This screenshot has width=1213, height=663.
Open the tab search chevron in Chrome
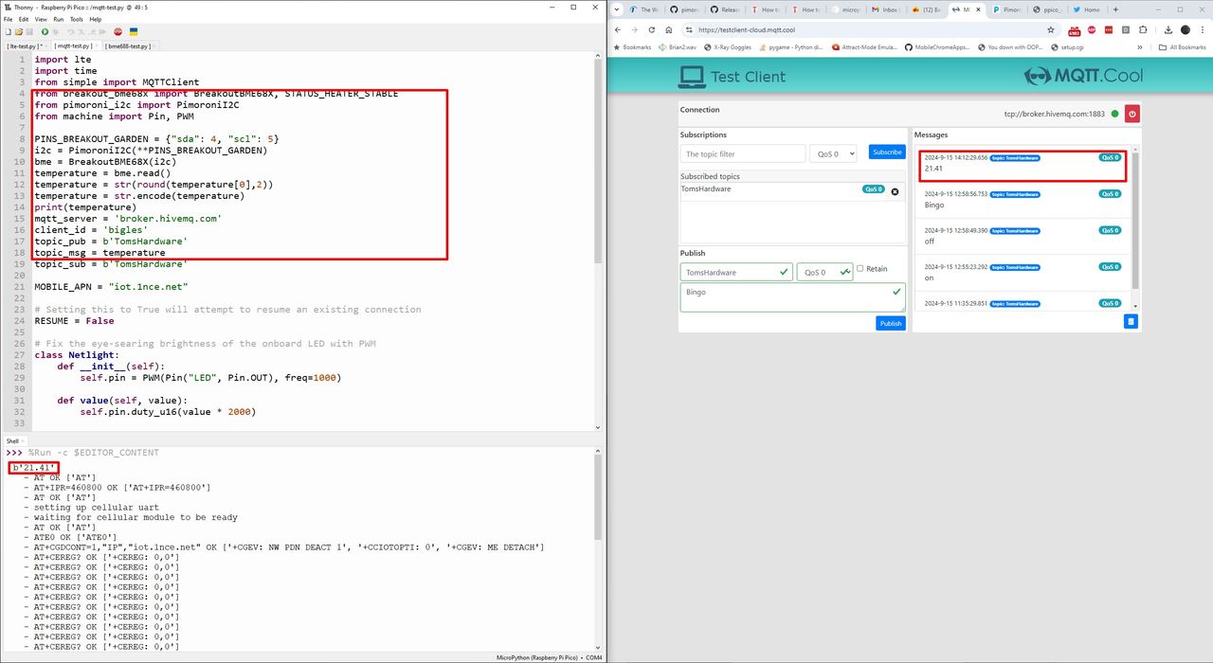pyautogui.click(x=616, y=9)
